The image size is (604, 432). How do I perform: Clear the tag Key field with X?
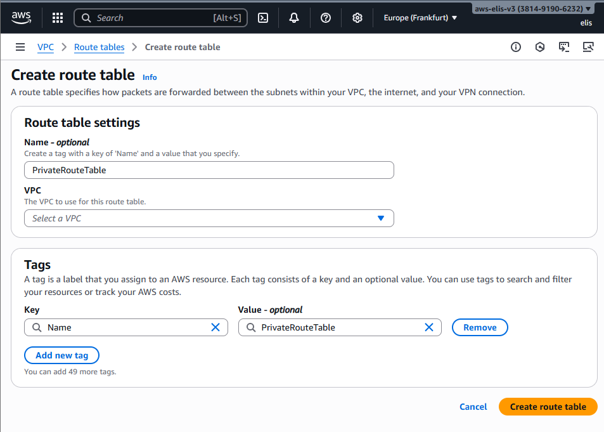coord(215,327)
